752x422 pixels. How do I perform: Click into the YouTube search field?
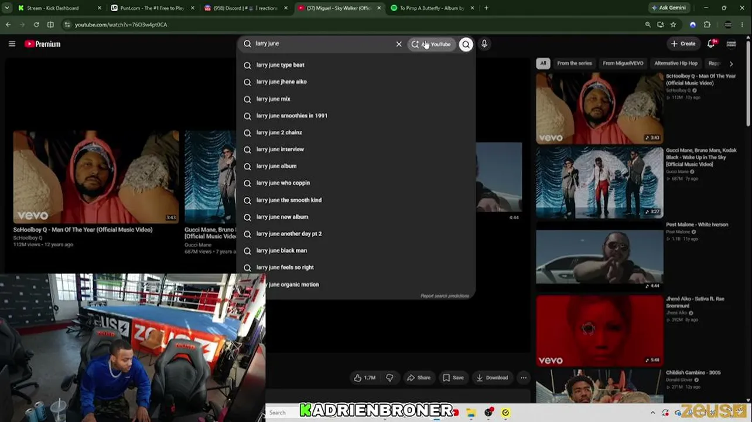coord(321,44)
